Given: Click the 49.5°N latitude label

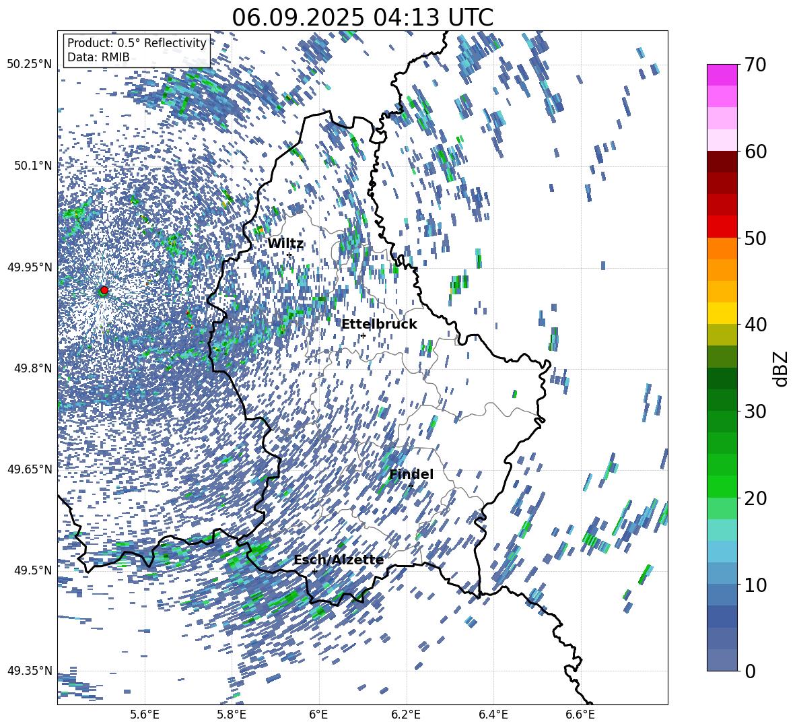Looking at the screenshot, I should 33,570.
